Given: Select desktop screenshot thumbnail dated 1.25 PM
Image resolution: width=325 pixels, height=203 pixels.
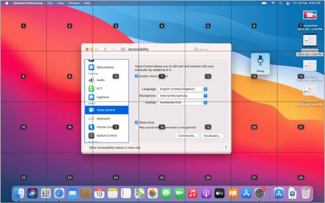Looking at the screenshot, I should click(310, 16).
